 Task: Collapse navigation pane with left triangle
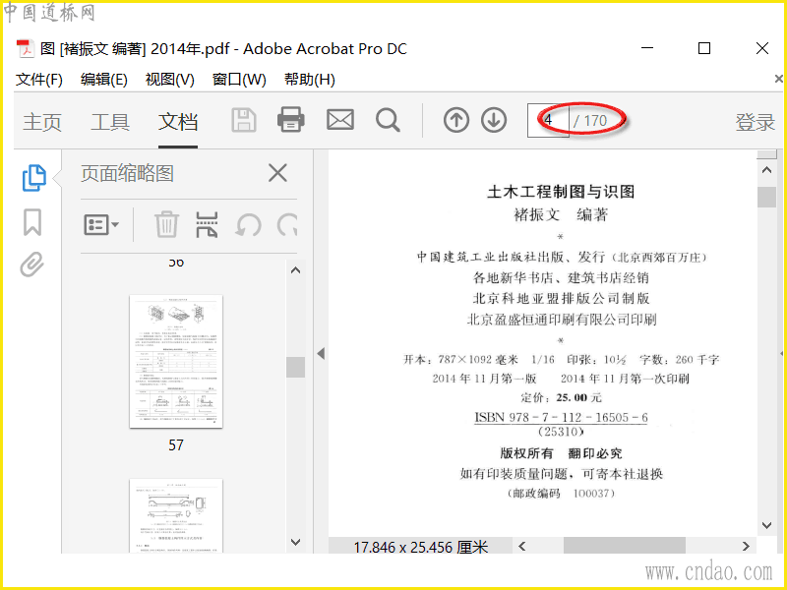322,354
